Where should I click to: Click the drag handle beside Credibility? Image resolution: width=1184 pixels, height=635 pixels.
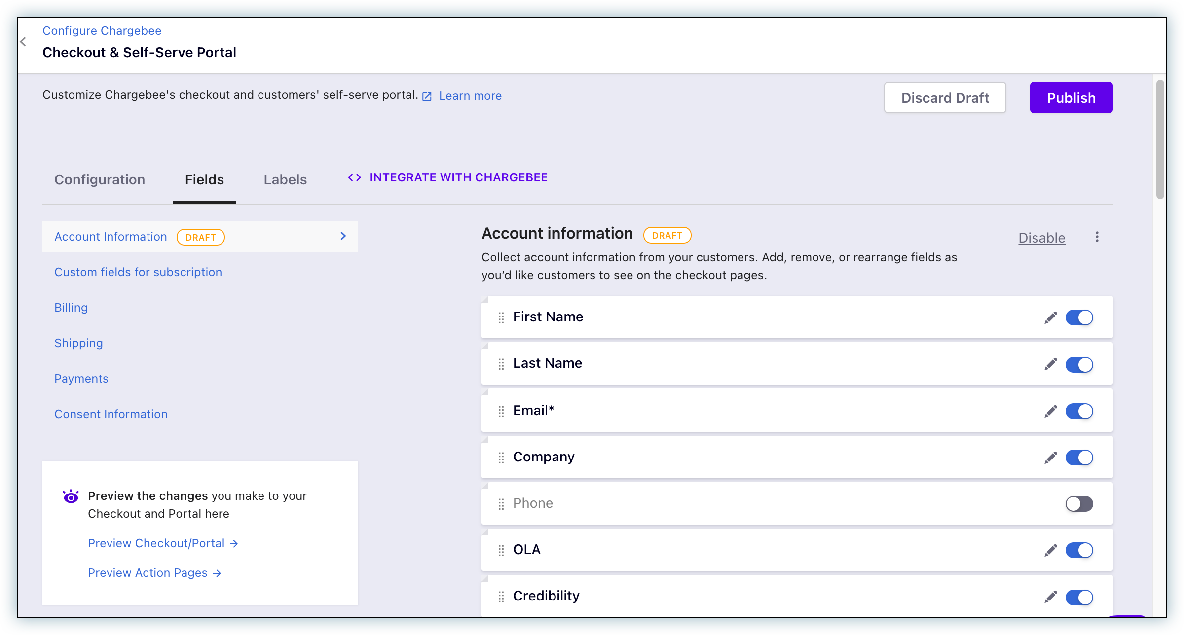[x=501, y=597]
